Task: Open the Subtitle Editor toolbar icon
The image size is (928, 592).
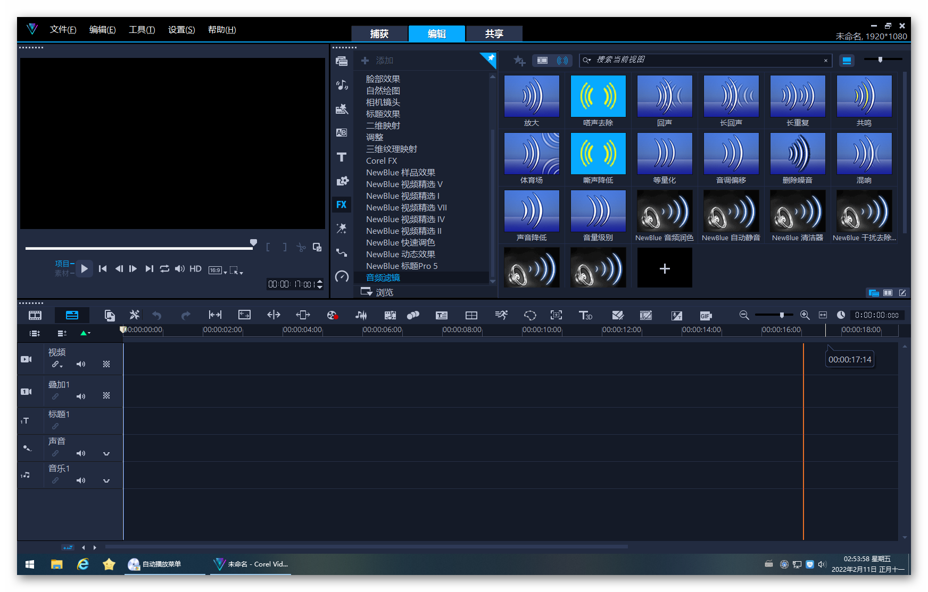Action: pyautogui.click(x=442, y=315)
